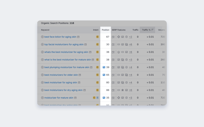This screenshot has height=127, width=204.
Task: Click the Position column header
Action: point(105,30)
